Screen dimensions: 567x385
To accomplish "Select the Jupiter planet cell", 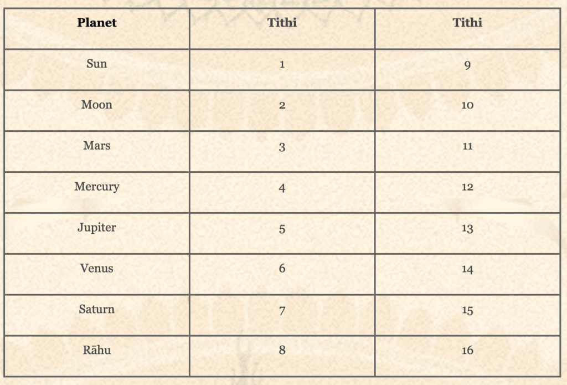I will click(x=97, y=228).
